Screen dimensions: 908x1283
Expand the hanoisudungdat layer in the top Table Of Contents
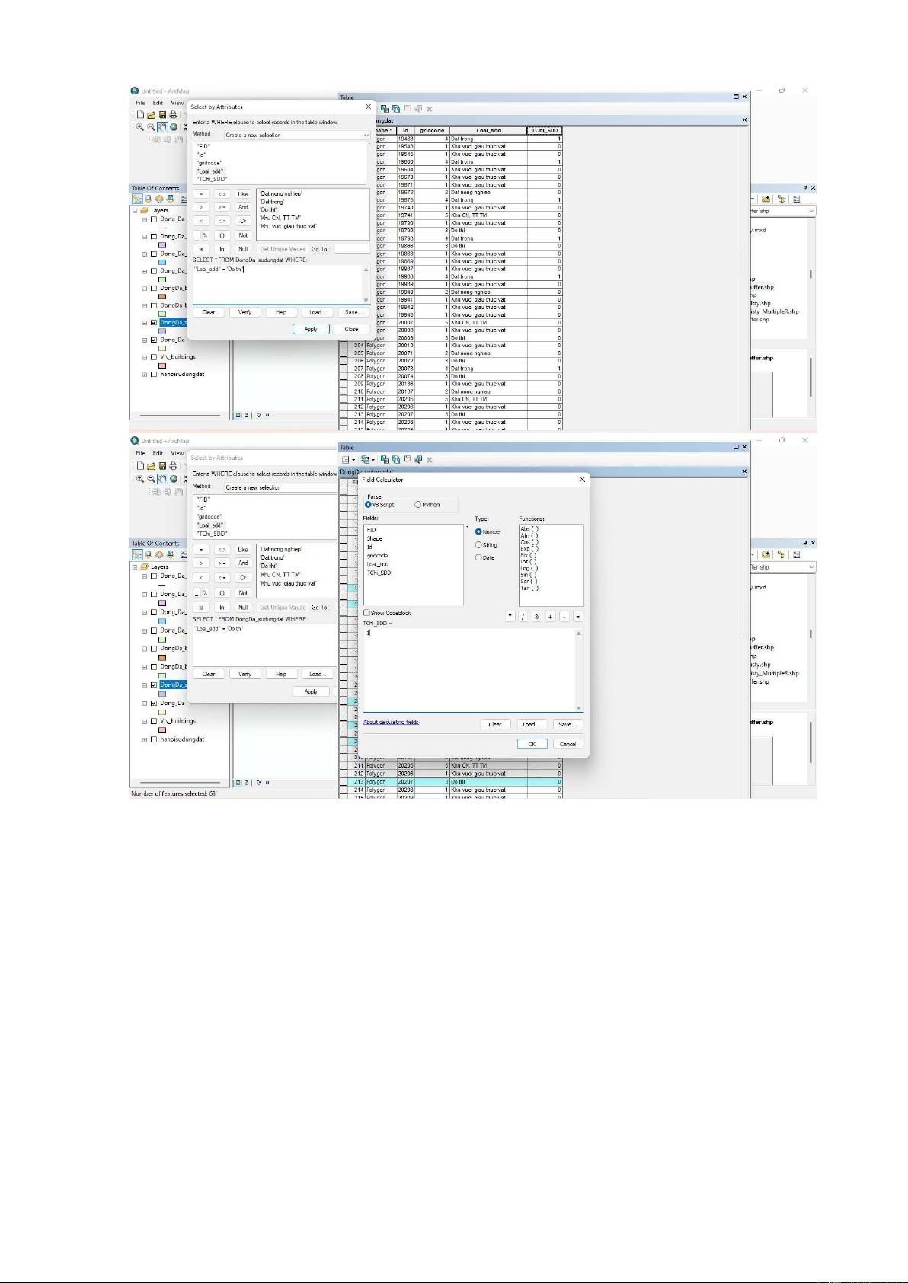click(145, 375)
